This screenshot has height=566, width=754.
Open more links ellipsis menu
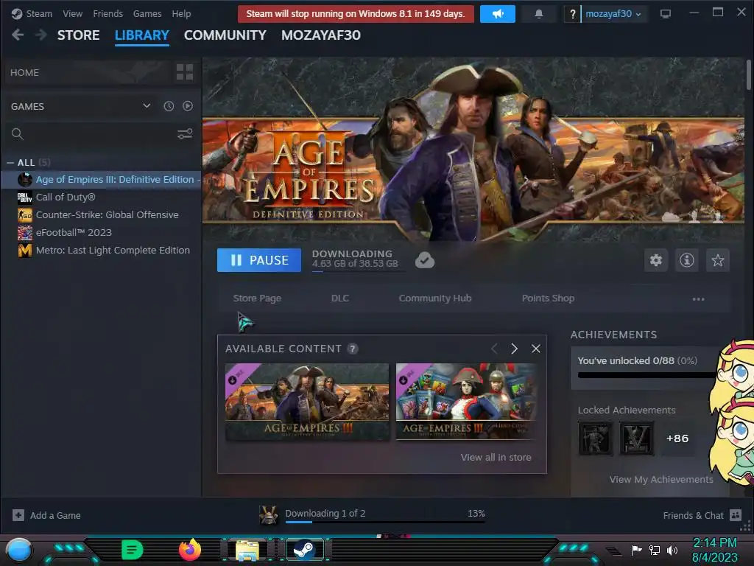pos(698,299)
